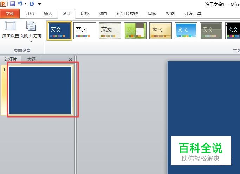
Task: Open the 动画 ribbon tab
Action: tap(103, 13)
